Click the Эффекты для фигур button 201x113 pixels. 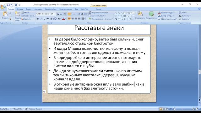pyautogui.click(x=167, y=19)
